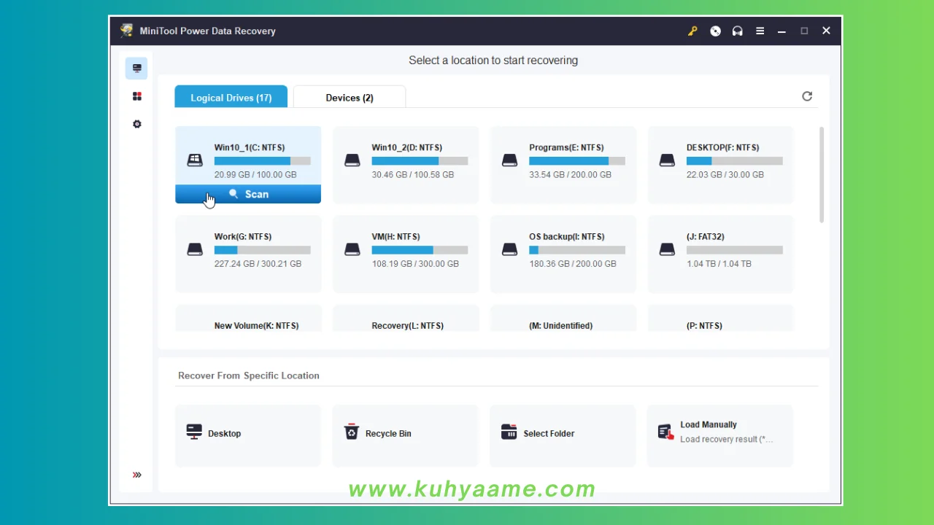The height and width of the screenshot is (525, 934).
Task: Click the Programs E drive icon
Action: coord(510,160)
